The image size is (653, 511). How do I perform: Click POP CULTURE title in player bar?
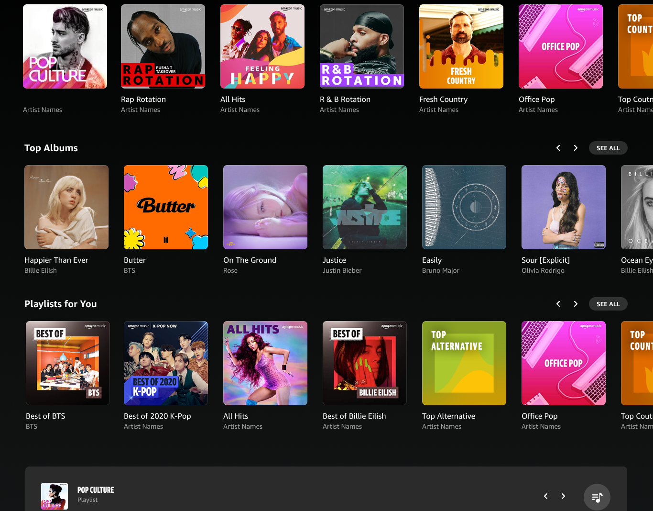(x=96, y=490)
